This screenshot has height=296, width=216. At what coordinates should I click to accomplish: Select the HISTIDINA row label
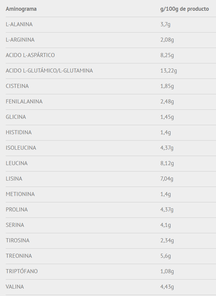coord(19,132)
